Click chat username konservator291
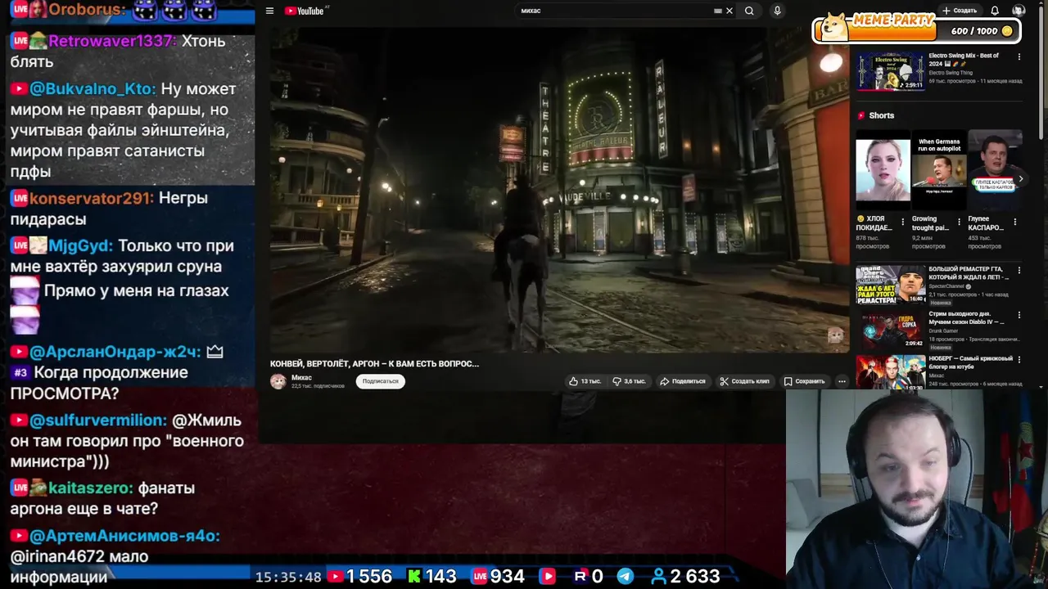1048x589 pixels. click(x=91, y=198)
